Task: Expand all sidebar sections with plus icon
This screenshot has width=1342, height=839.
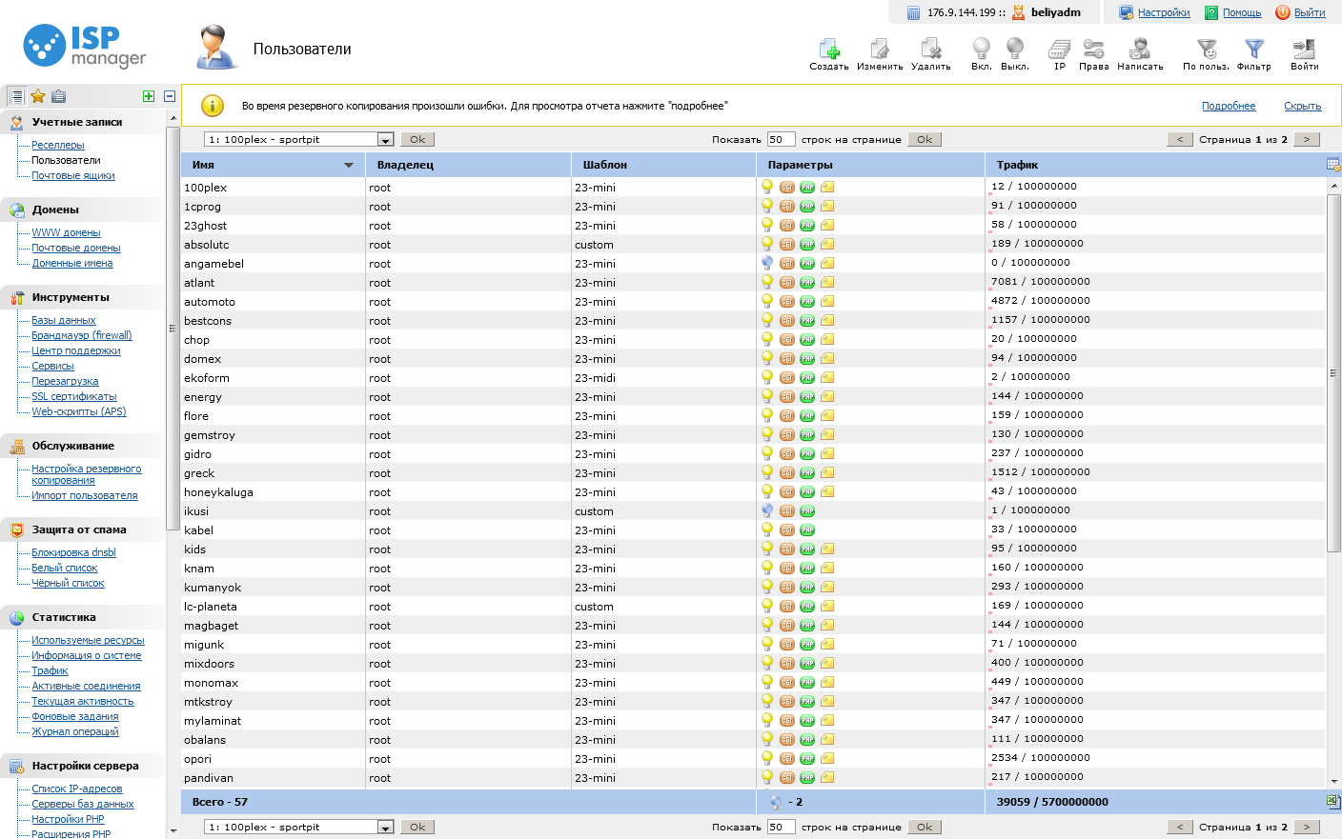Action: (148, 96)
